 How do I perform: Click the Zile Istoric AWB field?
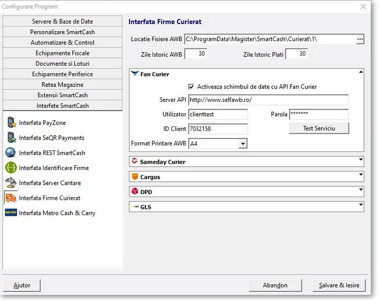(196, 54)
